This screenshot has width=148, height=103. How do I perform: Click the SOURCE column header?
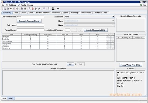pos(139,38)
